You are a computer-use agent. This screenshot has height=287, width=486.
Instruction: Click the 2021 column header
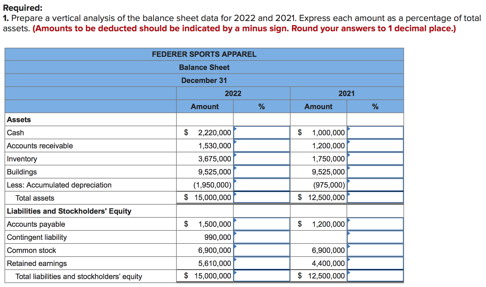(347, 93)
